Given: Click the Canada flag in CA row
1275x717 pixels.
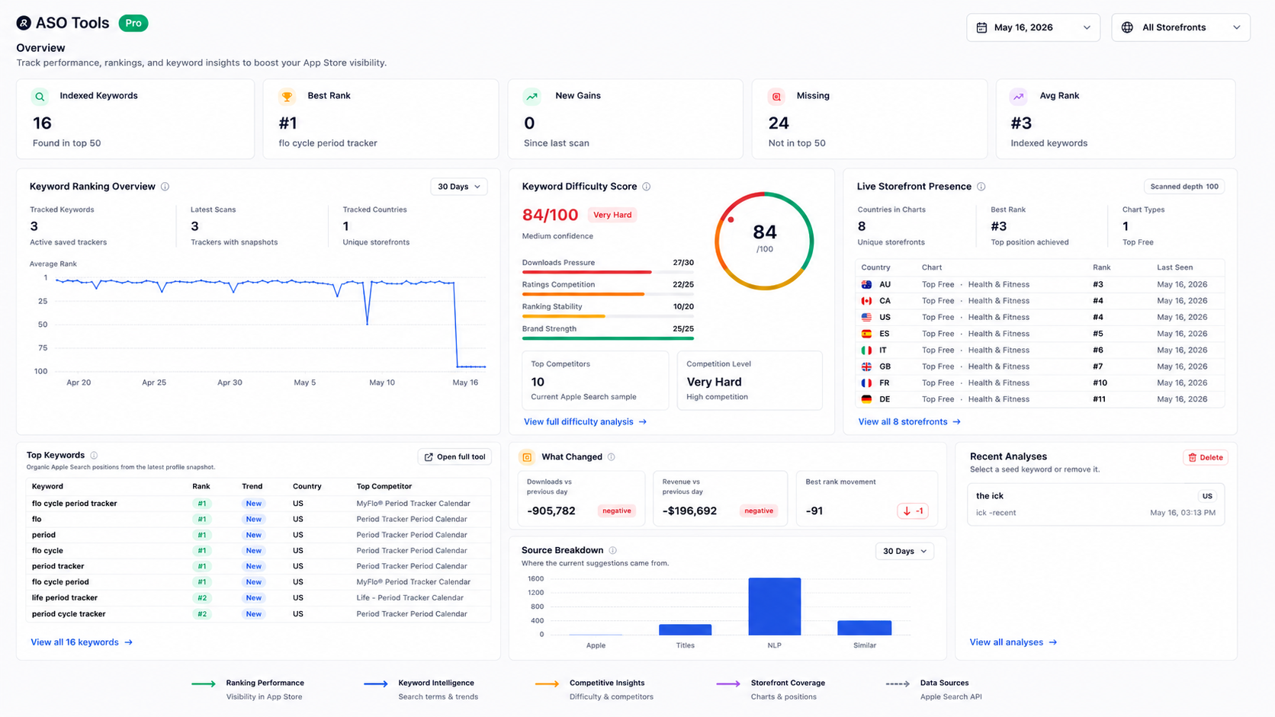Looking at the screenshot, I should tap(866, 301).
